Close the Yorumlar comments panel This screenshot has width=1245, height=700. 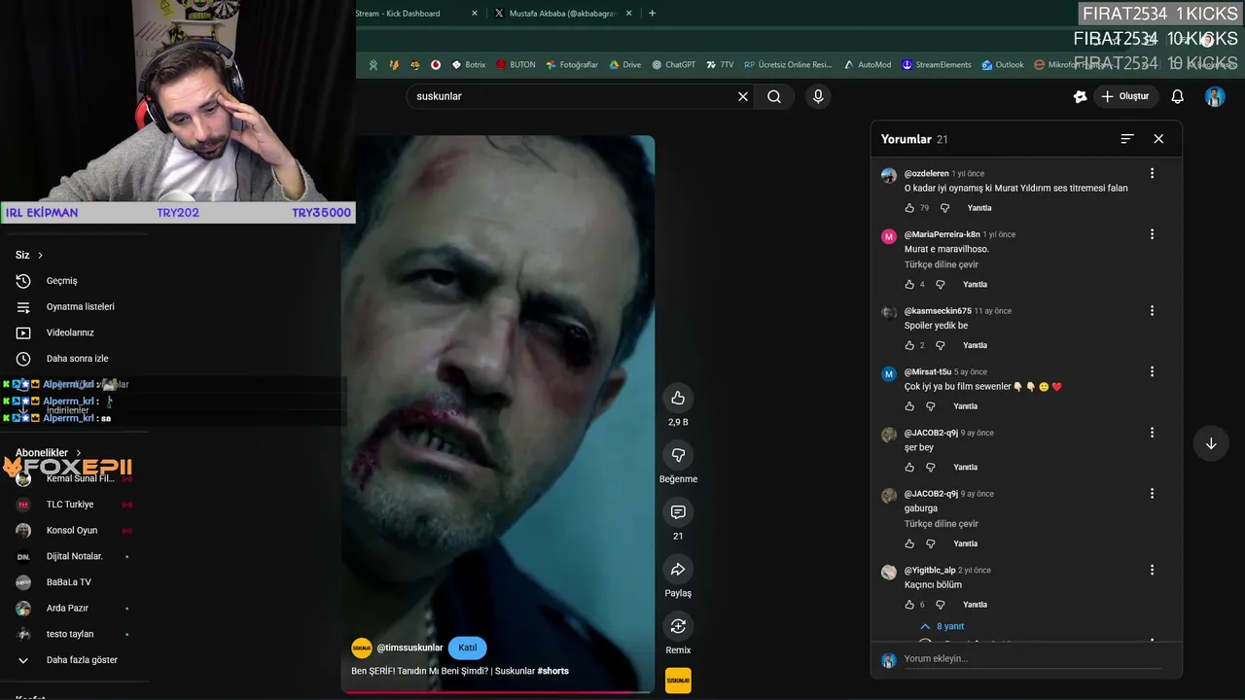(x=1158, y=139)
